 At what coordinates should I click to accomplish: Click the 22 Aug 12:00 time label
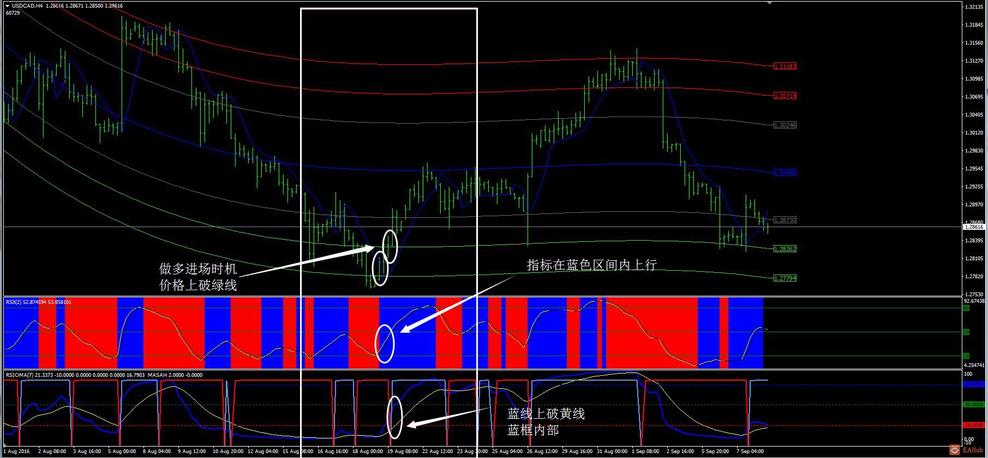438,451
